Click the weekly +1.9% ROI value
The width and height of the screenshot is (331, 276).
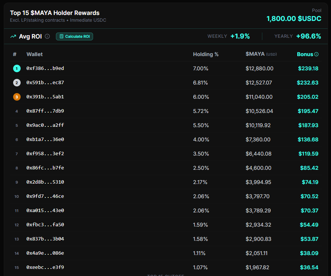(x=240, y=36)
